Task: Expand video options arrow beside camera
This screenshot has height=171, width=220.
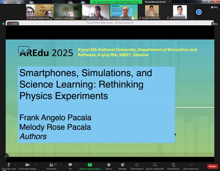Action: click(x=35, y=165)
